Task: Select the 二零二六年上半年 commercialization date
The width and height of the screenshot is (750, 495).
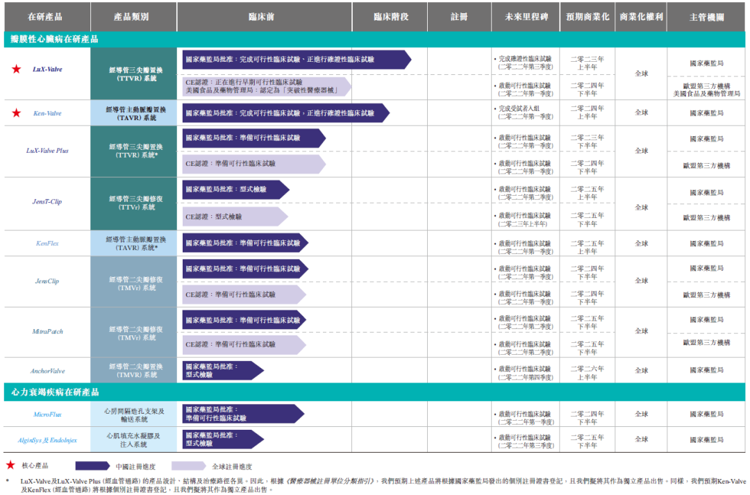Action: coord(587,373)
